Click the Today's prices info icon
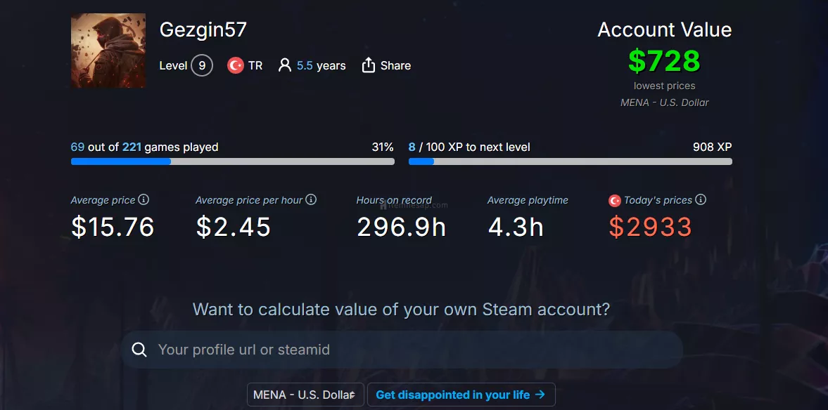The width and height of the screenshot is (828, 410). click(x=701, y=199)
